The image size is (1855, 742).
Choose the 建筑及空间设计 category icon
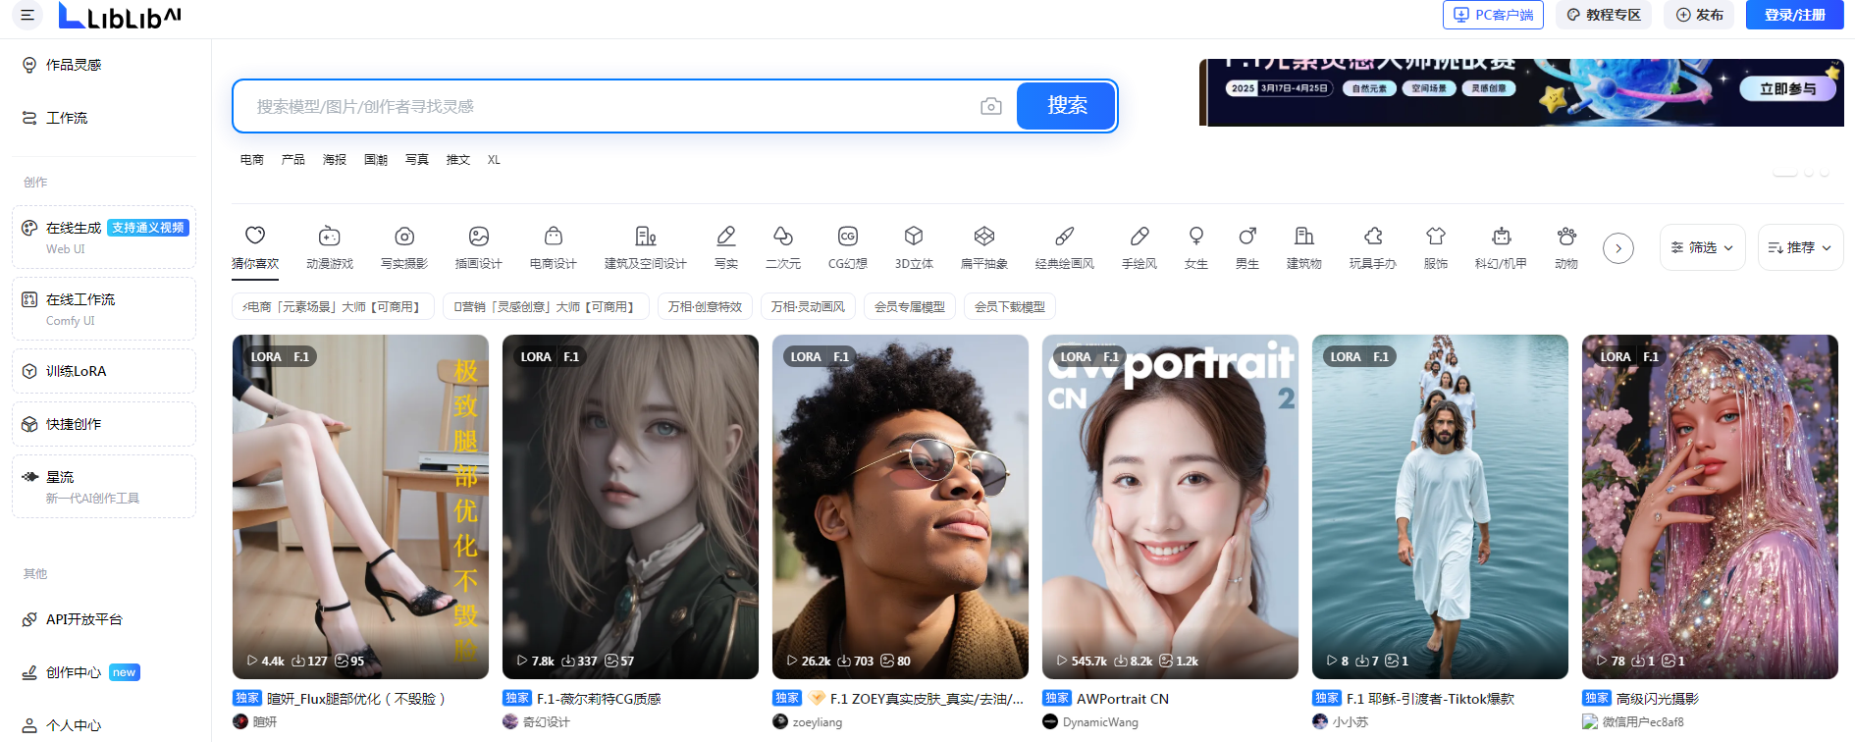point(645,237)
